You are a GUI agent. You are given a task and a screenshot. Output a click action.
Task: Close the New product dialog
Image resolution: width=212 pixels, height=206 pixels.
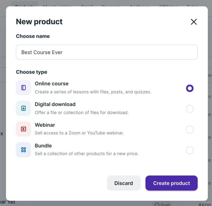pyautogui.click(x=194, y=22)
